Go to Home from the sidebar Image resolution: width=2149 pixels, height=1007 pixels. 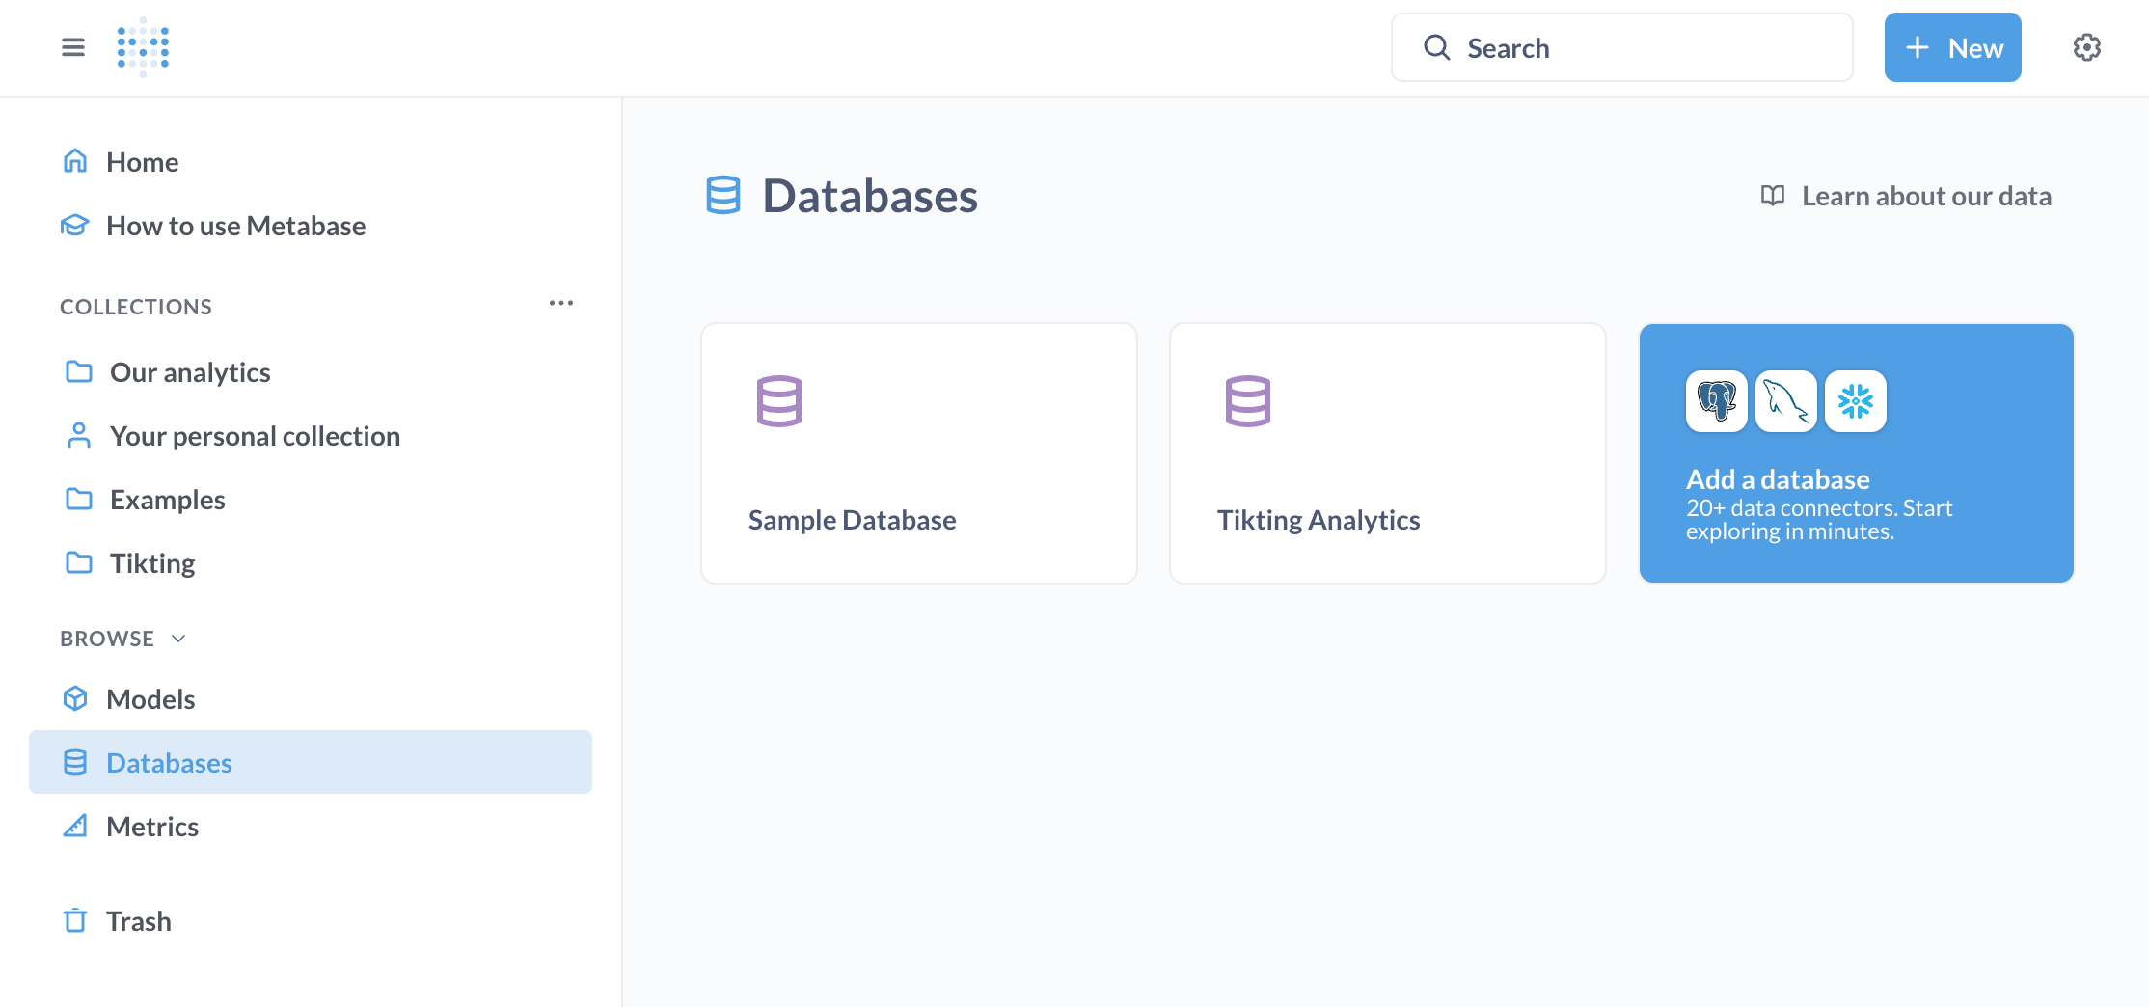[142, 161]
